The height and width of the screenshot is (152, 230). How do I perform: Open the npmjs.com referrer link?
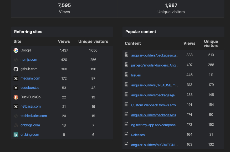tap(29, 60)
